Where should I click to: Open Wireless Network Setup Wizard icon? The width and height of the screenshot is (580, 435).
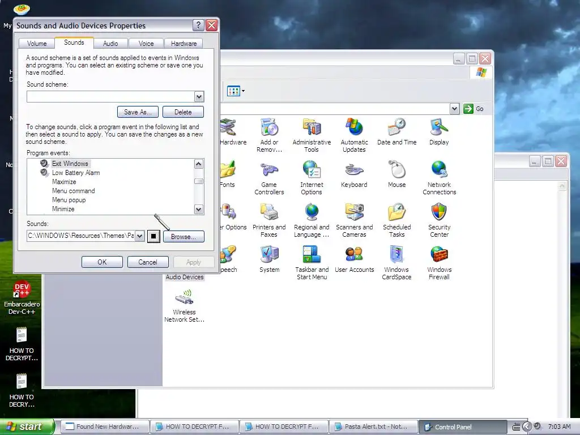(184, 305)
